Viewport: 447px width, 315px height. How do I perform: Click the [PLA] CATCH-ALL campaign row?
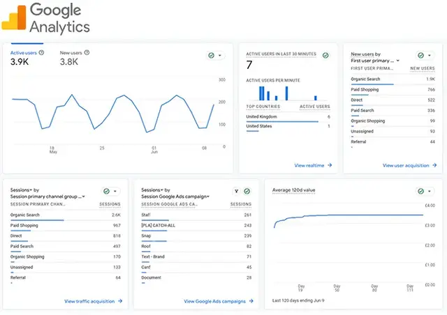pos(196,226)
